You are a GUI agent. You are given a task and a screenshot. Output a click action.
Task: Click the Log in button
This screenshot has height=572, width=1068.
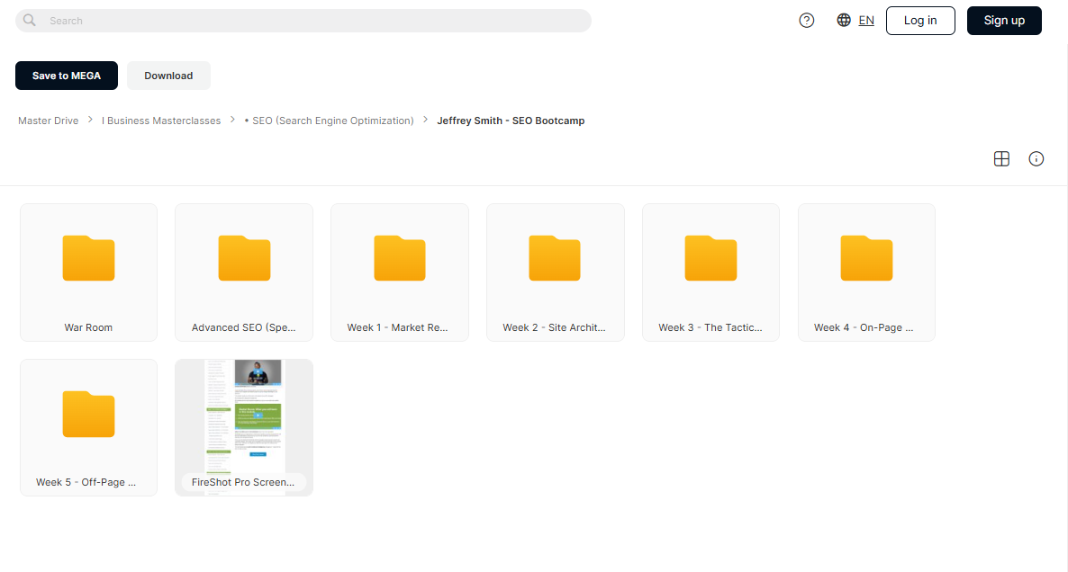point(920,21)
